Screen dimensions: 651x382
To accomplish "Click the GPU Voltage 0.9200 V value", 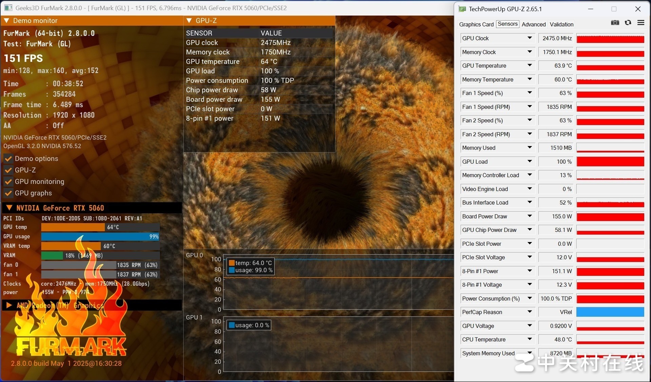I will pos(557,326).
